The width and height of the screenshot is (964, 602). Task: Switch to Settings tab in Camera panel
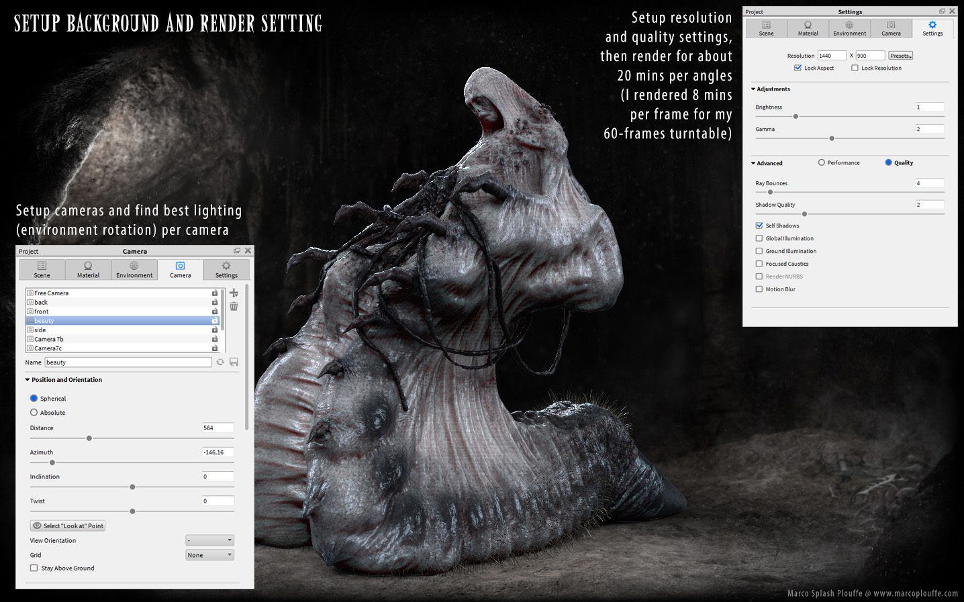(x=226, y=269)
